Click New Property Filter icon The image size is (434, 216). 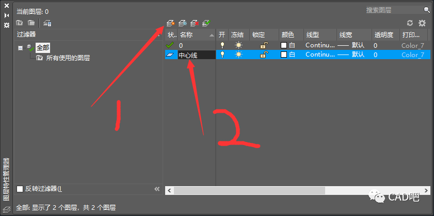point(20,23)
